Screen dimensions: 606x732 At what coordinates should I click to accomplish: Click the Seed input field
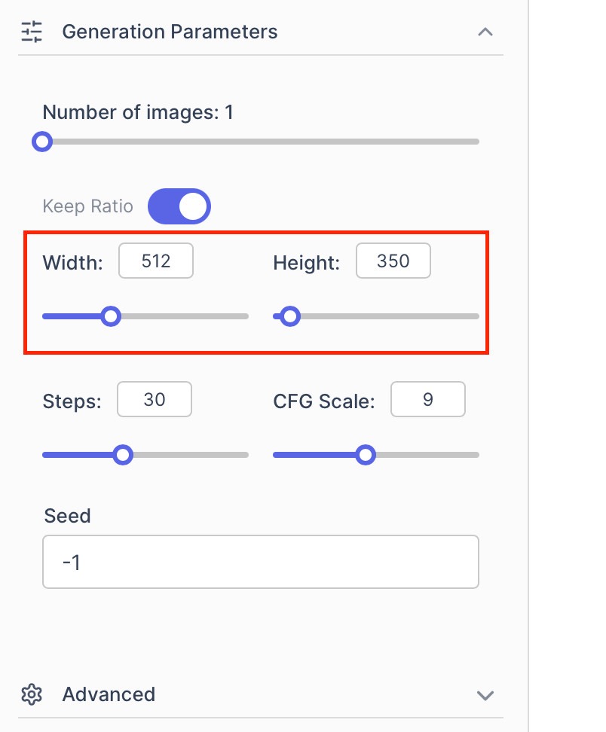point(261,562)
